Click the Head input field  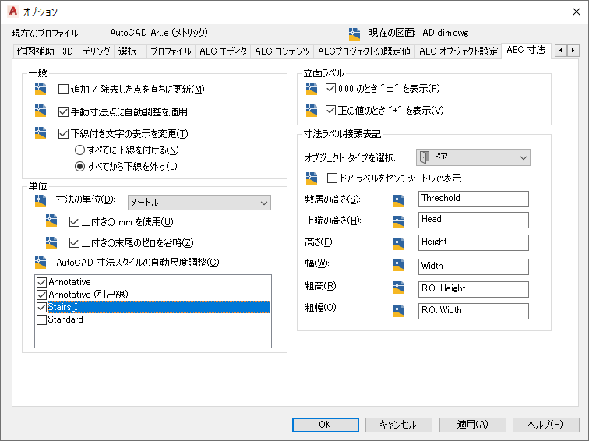474,220
